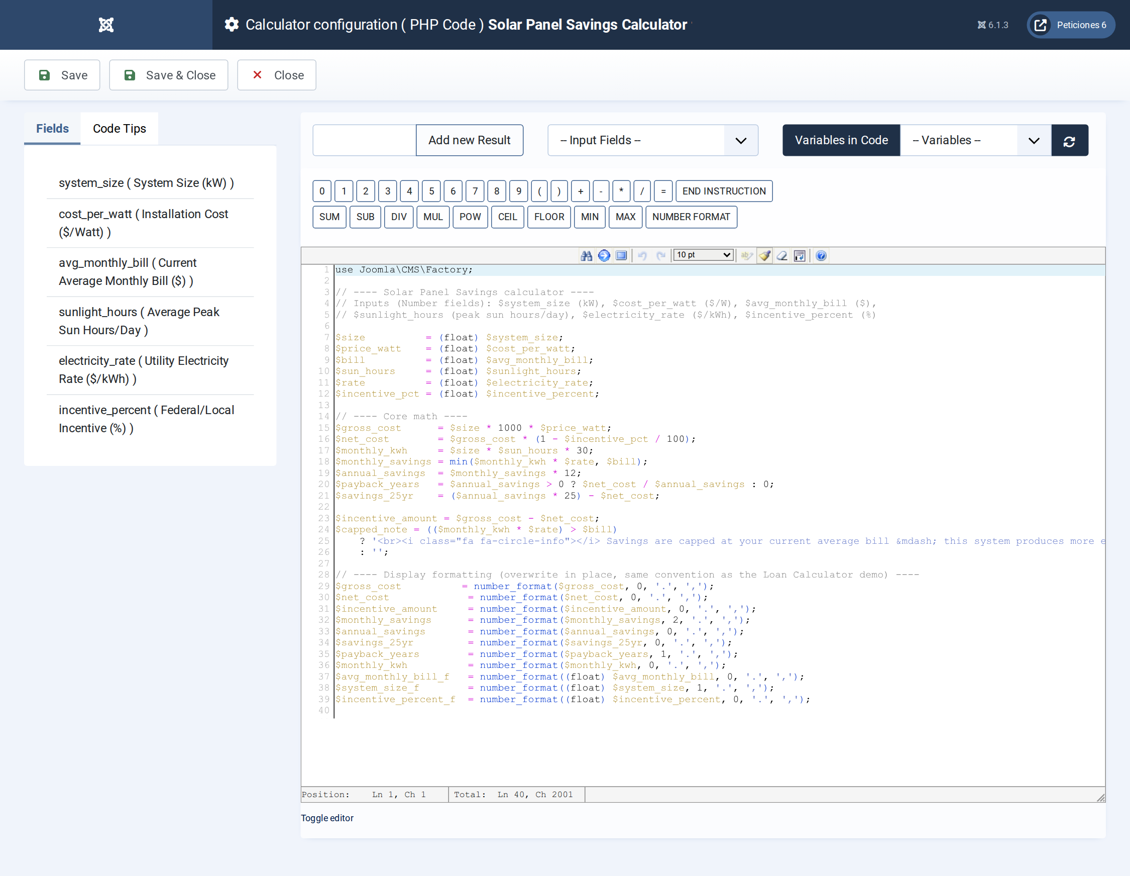The width and height of the screenshot is (1130, 876).
Task: Click Add new Result button
Action: (469, 140)
